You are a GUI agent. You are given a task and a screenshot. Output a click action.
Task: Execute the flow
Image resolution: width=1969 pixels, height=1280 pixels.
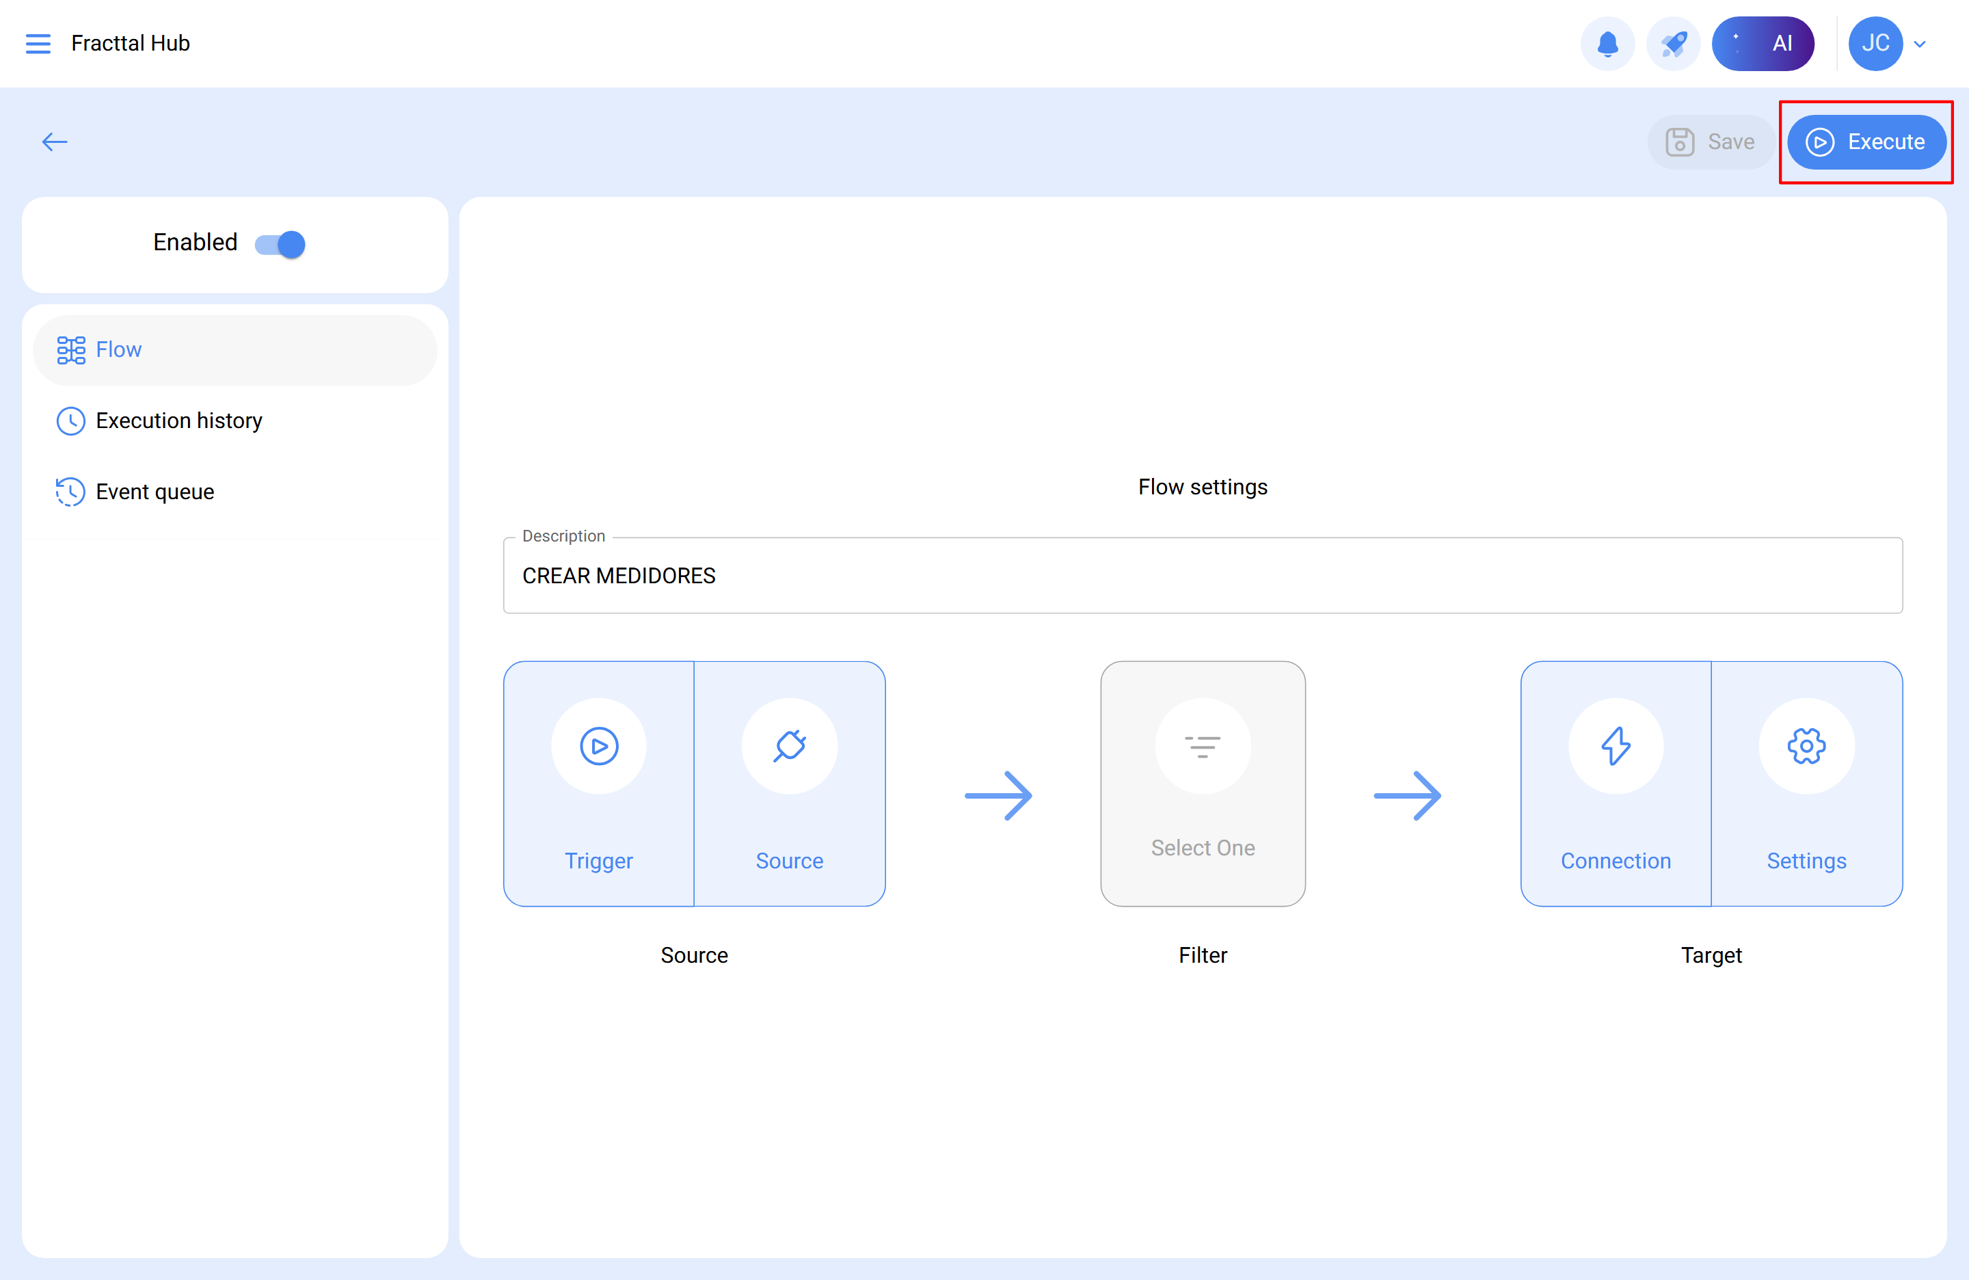[x=1866, y=142]
